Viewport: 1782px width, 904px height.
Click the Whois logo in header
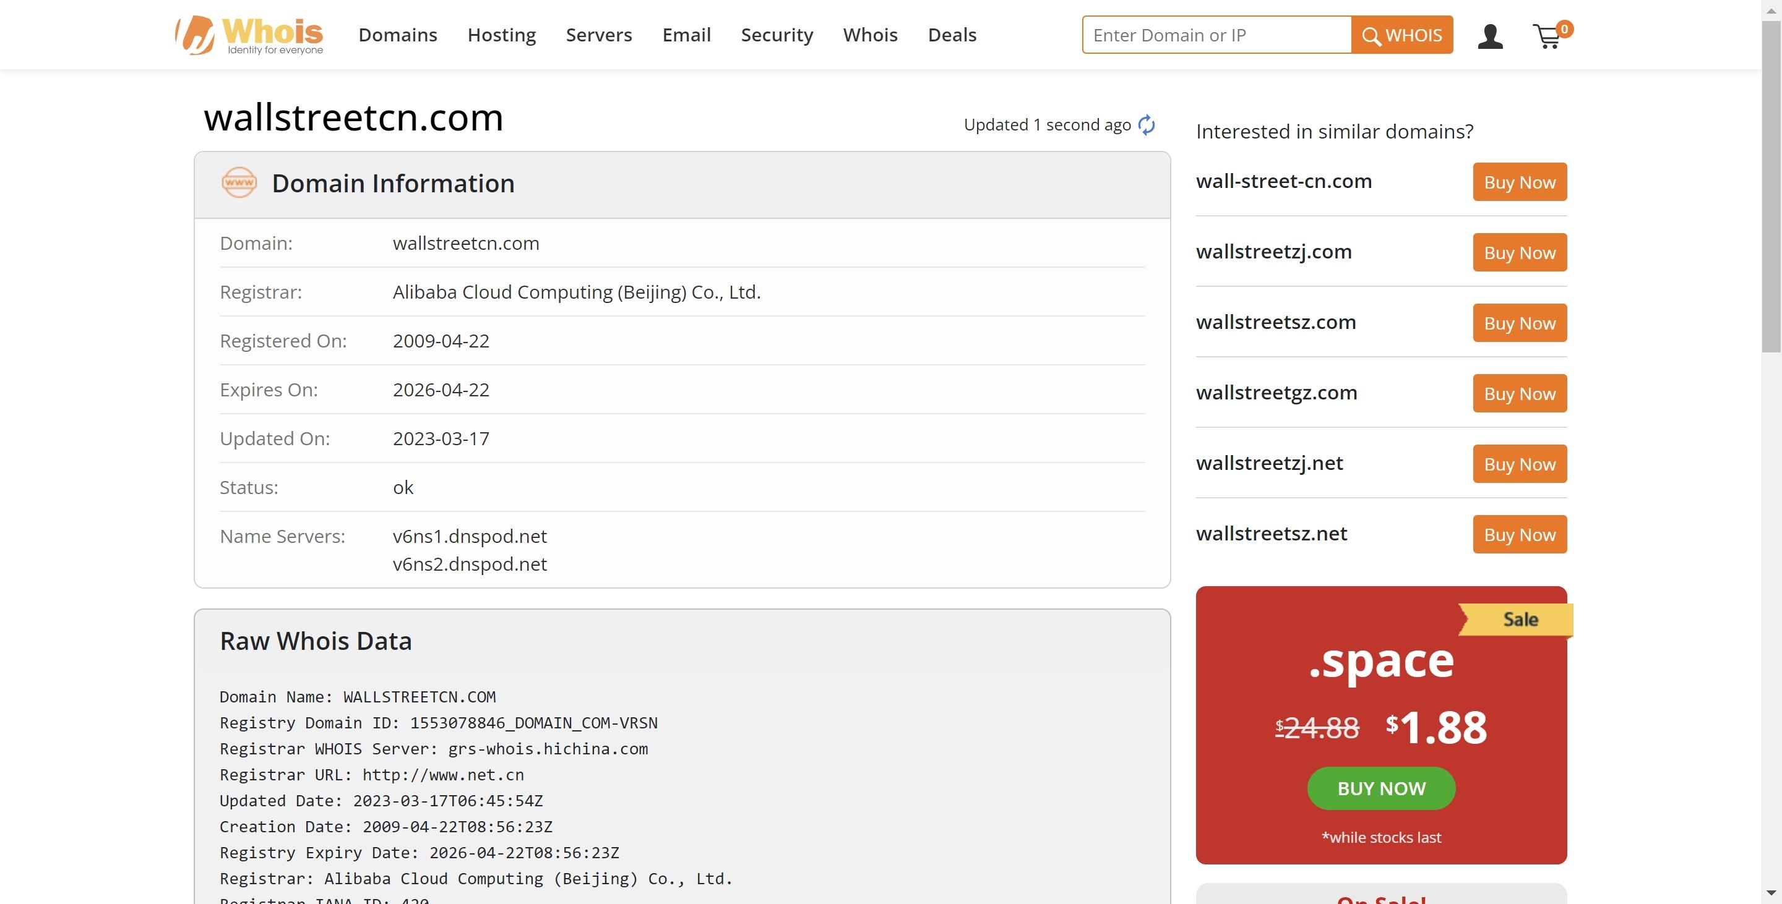[249, 35]
